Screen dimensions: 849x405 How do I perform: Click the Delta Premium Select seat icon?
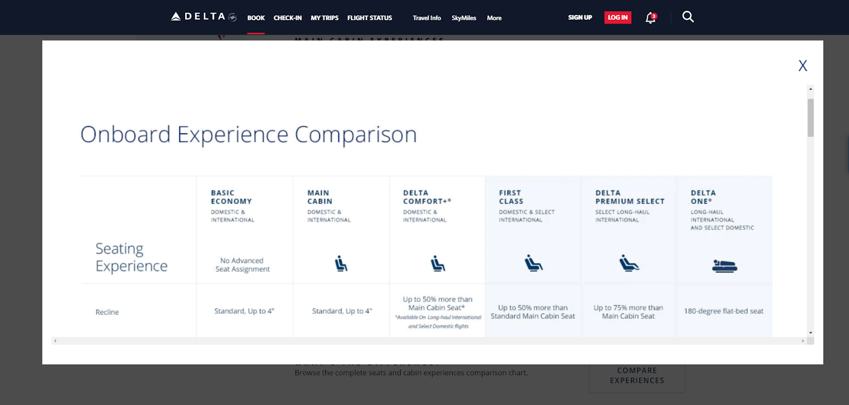[629, 263]
